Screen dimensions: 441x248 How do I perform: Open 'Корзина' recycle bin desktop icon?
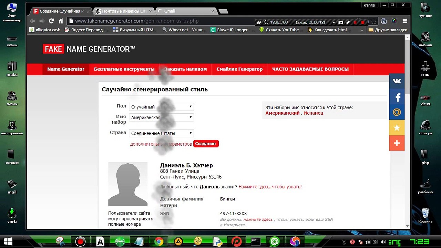(425, 216)
